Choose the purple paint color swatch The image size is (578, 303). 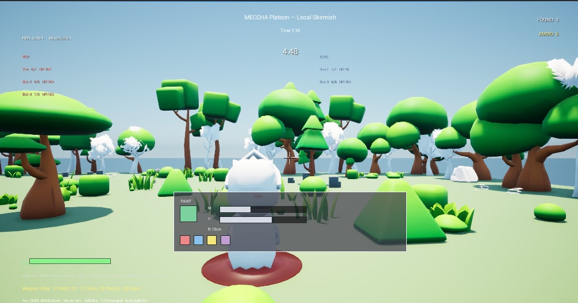[x=225, y=240]
